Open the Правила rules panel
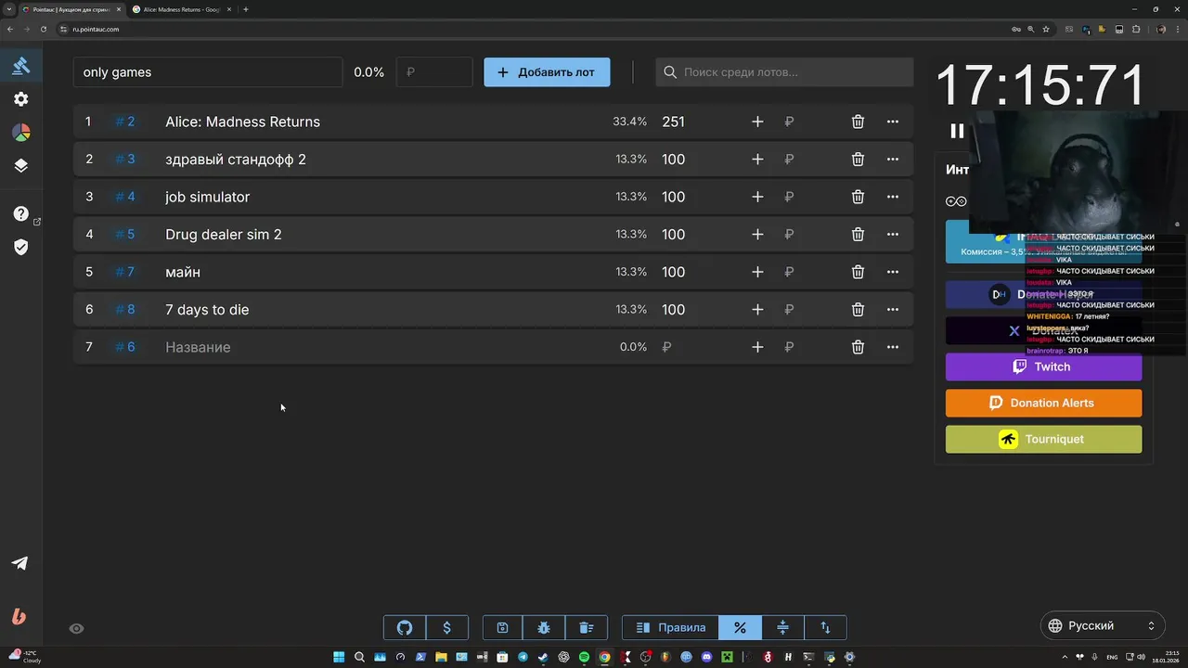1188x668 pixels. point(670,627)
